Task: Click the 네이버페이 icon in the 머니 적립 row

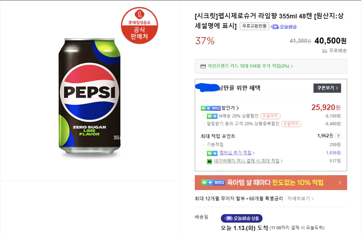Action: (x=209, y=161)
